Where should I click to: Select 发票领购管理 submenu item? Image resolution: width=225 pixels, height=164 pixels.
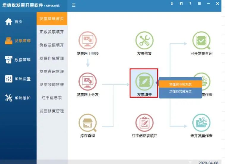coord(52,85)
